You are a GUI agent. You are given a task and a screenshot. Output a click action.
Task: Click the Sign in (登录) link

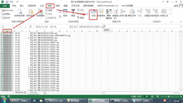click(176, 6)
